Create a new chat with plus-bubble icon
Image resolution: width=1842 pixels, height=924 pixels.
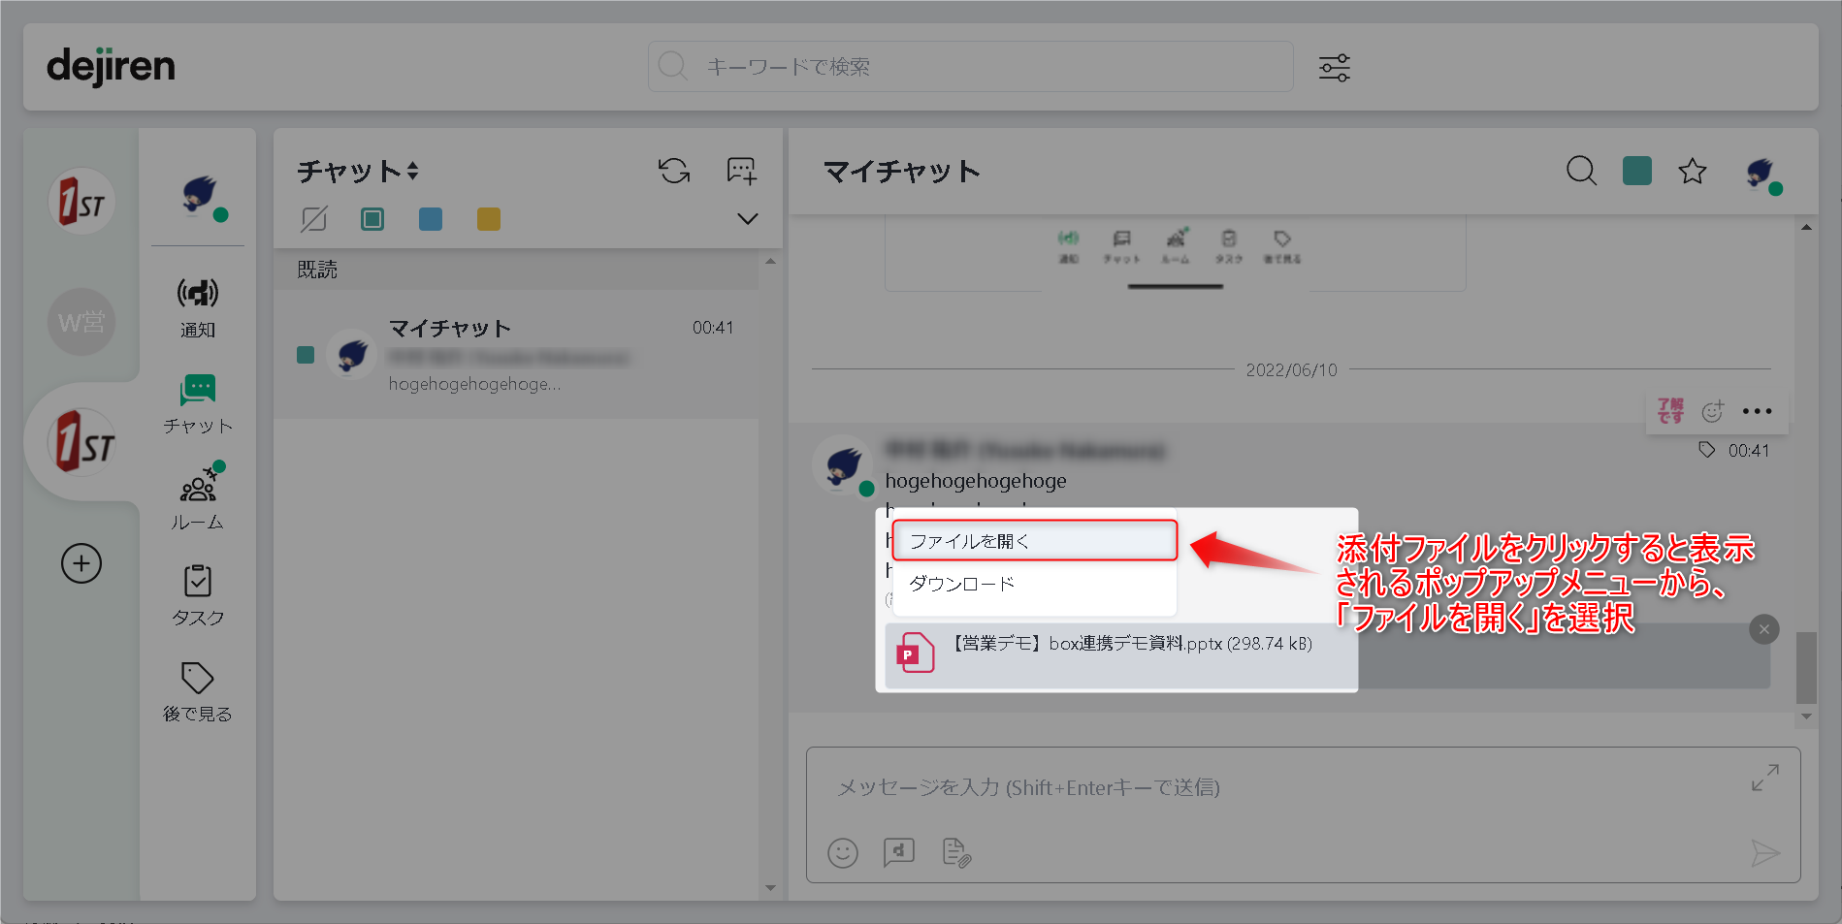742,172
